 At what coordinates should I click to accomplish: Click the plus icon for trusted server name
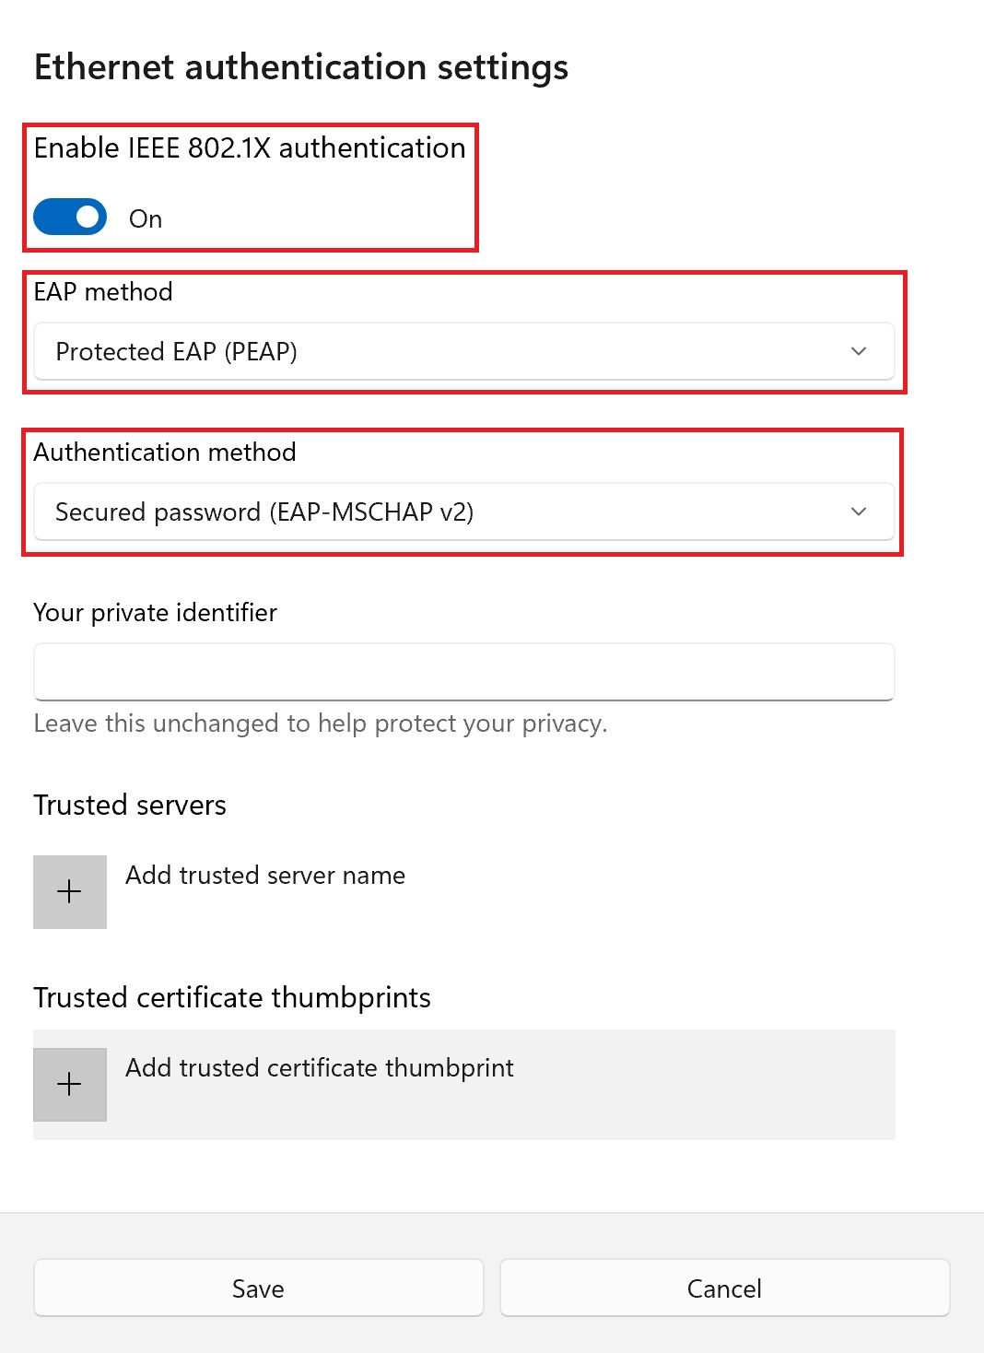click(70, 892)
